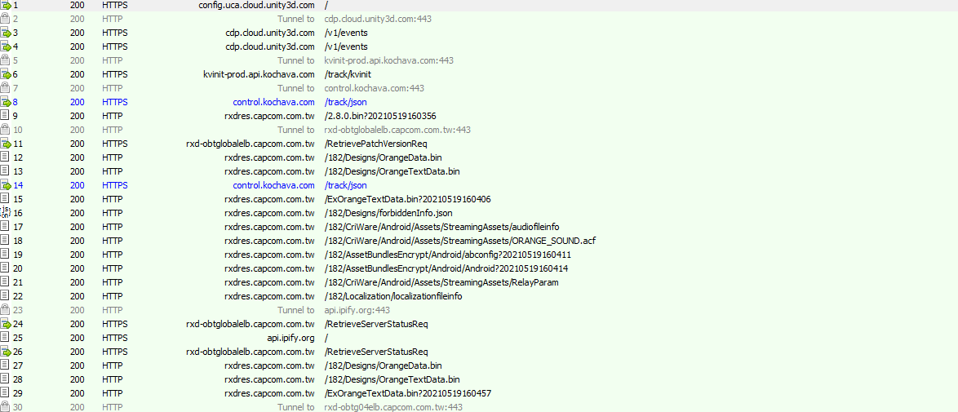The image size is (958, 412).
Task: Click cdp.cloud.unity3d.com host in row 4
Action: pos(270,47)
